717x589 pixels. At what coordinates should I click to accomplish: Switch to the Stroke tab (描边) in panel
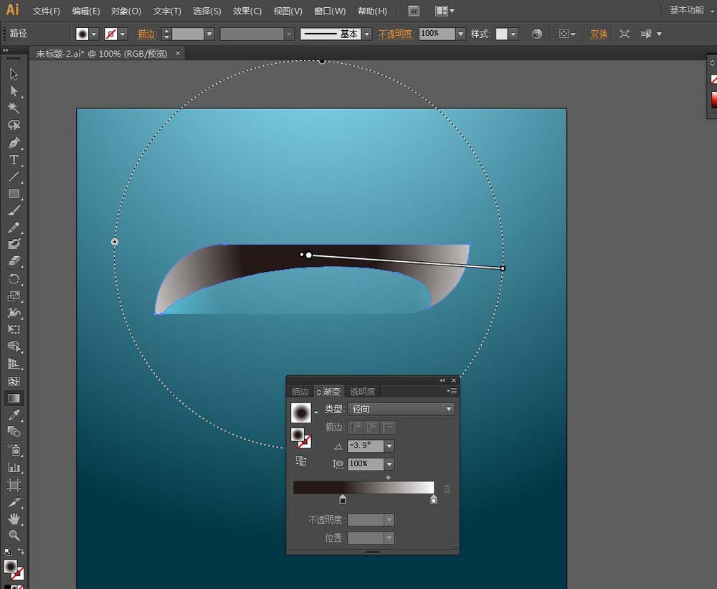300,391
